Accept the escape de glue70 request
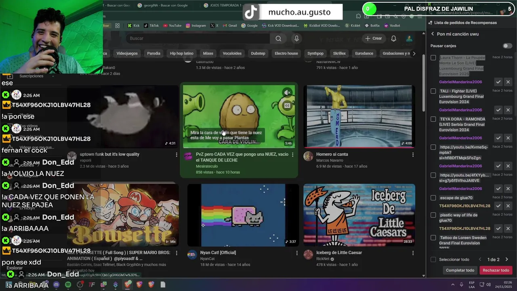This screenshot has width=517, height=291. (498, 206)
